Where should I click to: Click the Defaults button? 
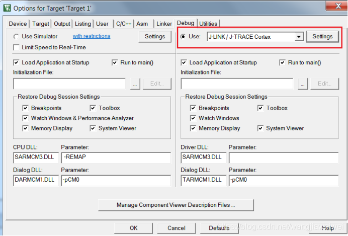(219, 228)
